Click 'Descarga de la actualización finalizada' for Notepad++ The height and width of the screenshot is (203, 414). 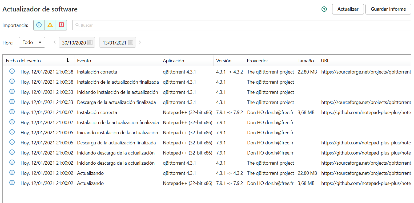coord(116,143)
